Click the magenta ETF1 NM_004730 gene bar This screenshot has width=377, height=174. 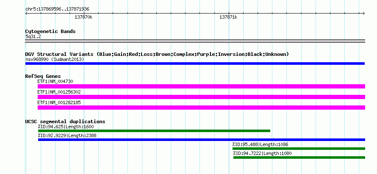click(x=201, y=86)
